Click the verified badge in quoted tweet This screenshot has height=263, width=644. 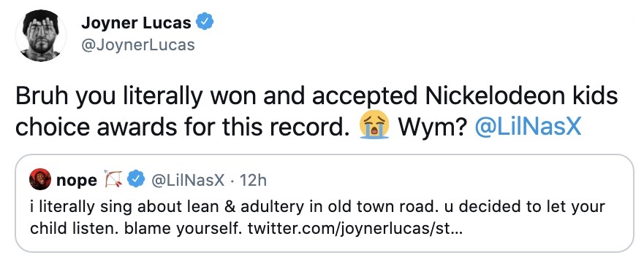click(x=135, y=179)
